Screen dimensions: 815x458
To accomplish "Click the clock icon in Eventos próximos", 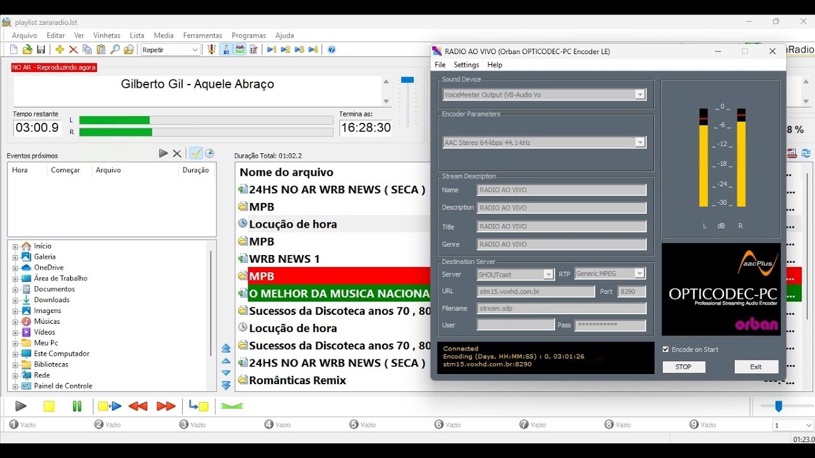I will coord(209,153).
